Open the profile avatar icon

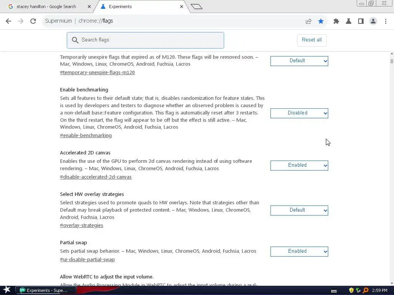point(373,22)
